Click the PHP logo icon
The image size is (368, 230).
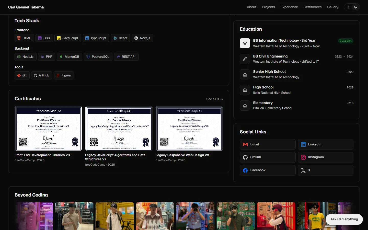[42, 57]
